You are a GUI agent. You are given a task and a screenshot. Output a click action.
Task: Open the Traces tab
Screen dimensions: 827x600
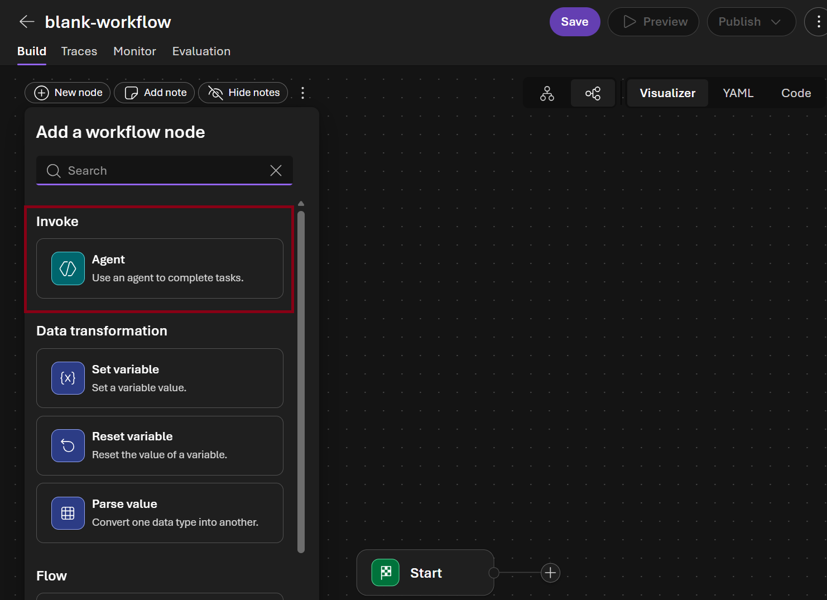pos(79,51)
